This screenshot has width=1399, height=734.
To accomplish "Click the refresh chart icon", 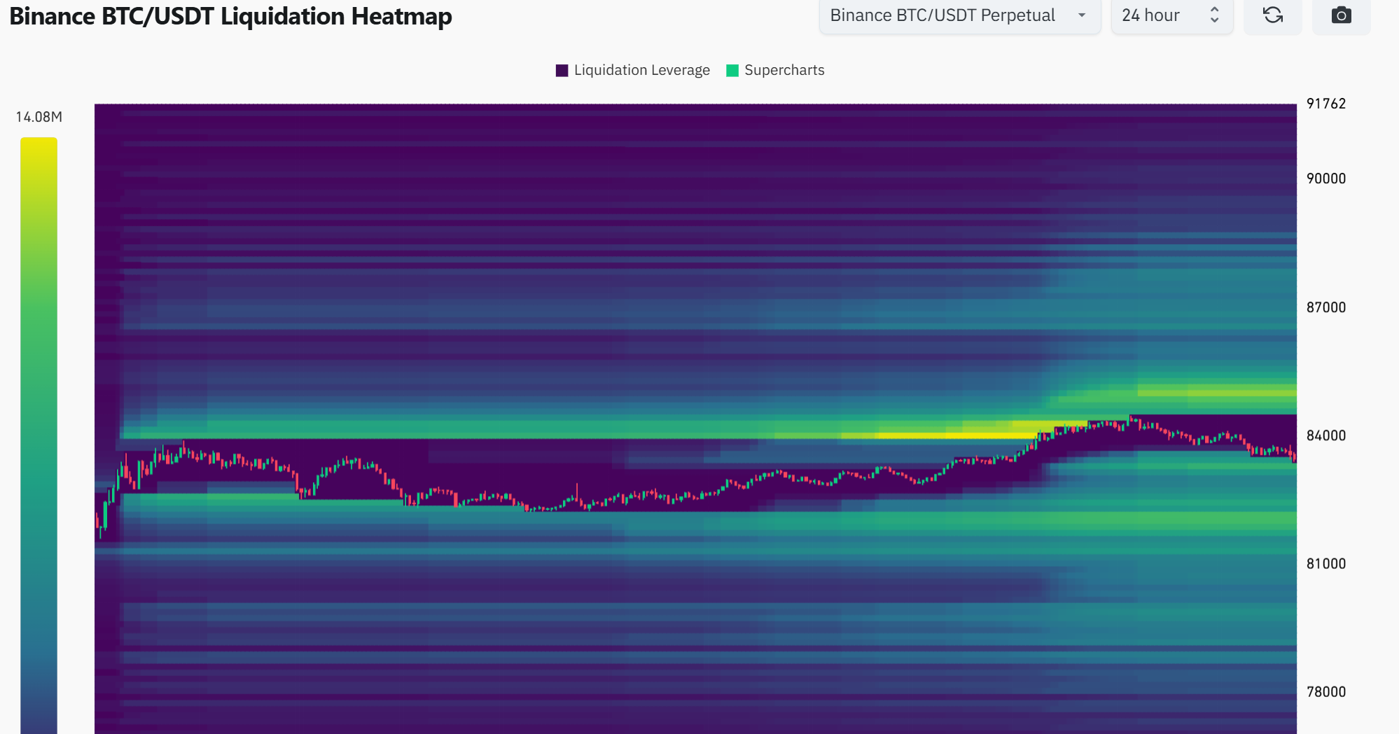I will (1272, 15).
